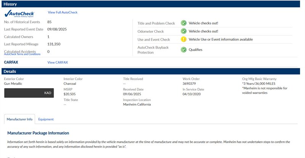Screen dimensions: 305x158
Task: Click green check icon beside Odometer Check
Action: pyautogui.click(x=183, y=31)
